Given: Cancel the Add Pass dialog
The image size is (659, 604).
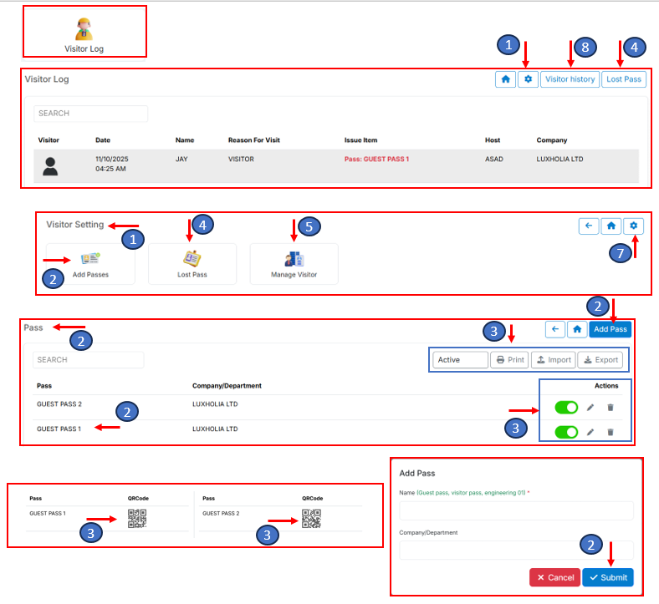Looking at the screenshot, I should pos(554,577).
